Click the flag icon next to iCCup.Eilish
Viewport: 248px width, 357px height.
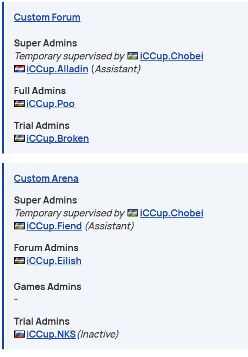pyautogui.click(x=19, y=261)
